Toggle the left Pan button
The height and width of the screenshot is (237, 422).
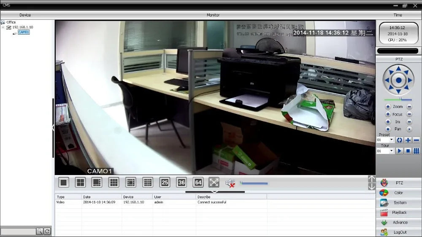[388, 129]
